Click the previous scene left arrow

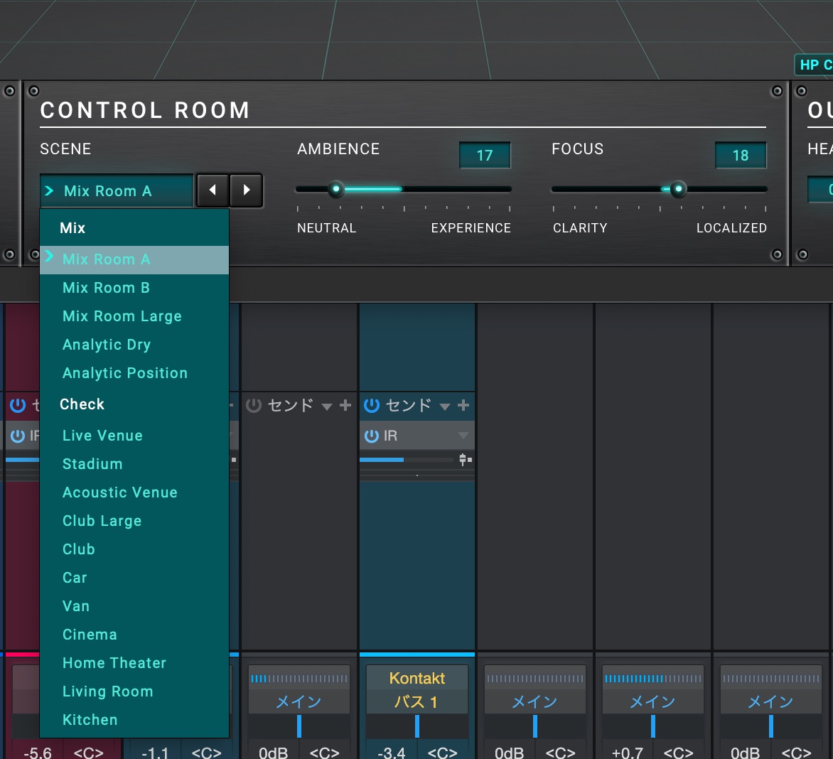point(213,190)
